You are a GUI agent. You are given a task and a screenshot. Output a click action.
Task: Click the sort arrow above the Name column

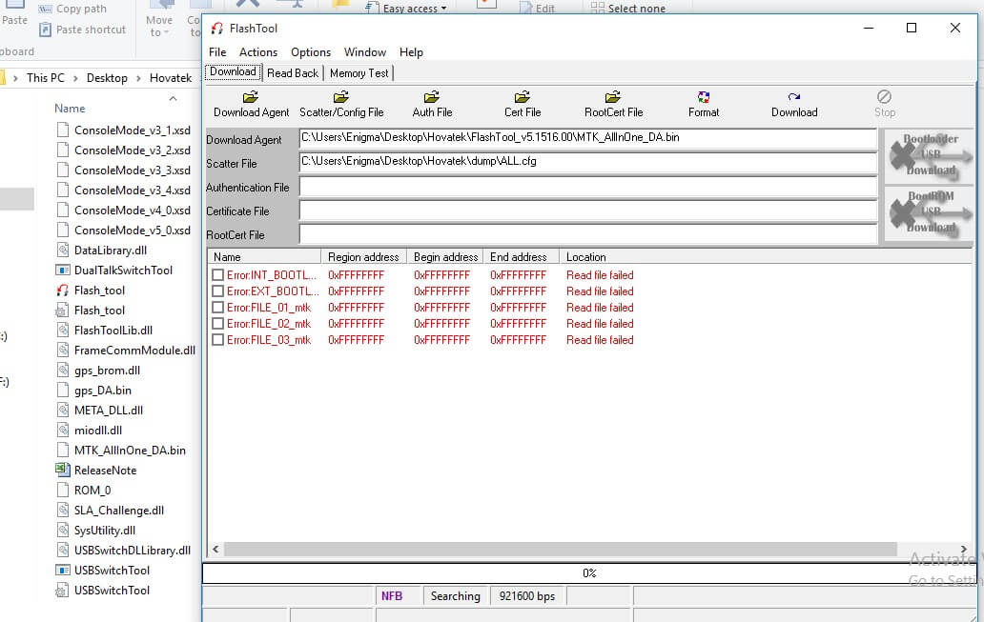(x=174, y=98)
